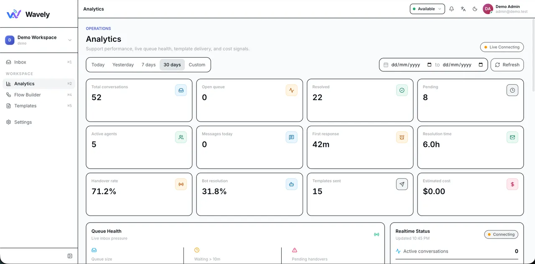Click the Connecting badge in Realtime Status
This screenshot has height=264, width=535.
tap(501, 234)
